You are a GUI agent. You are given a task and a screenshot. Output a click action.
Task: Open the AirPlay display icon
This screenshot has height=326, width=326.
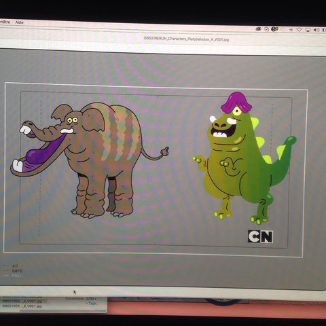pos(308,30)
